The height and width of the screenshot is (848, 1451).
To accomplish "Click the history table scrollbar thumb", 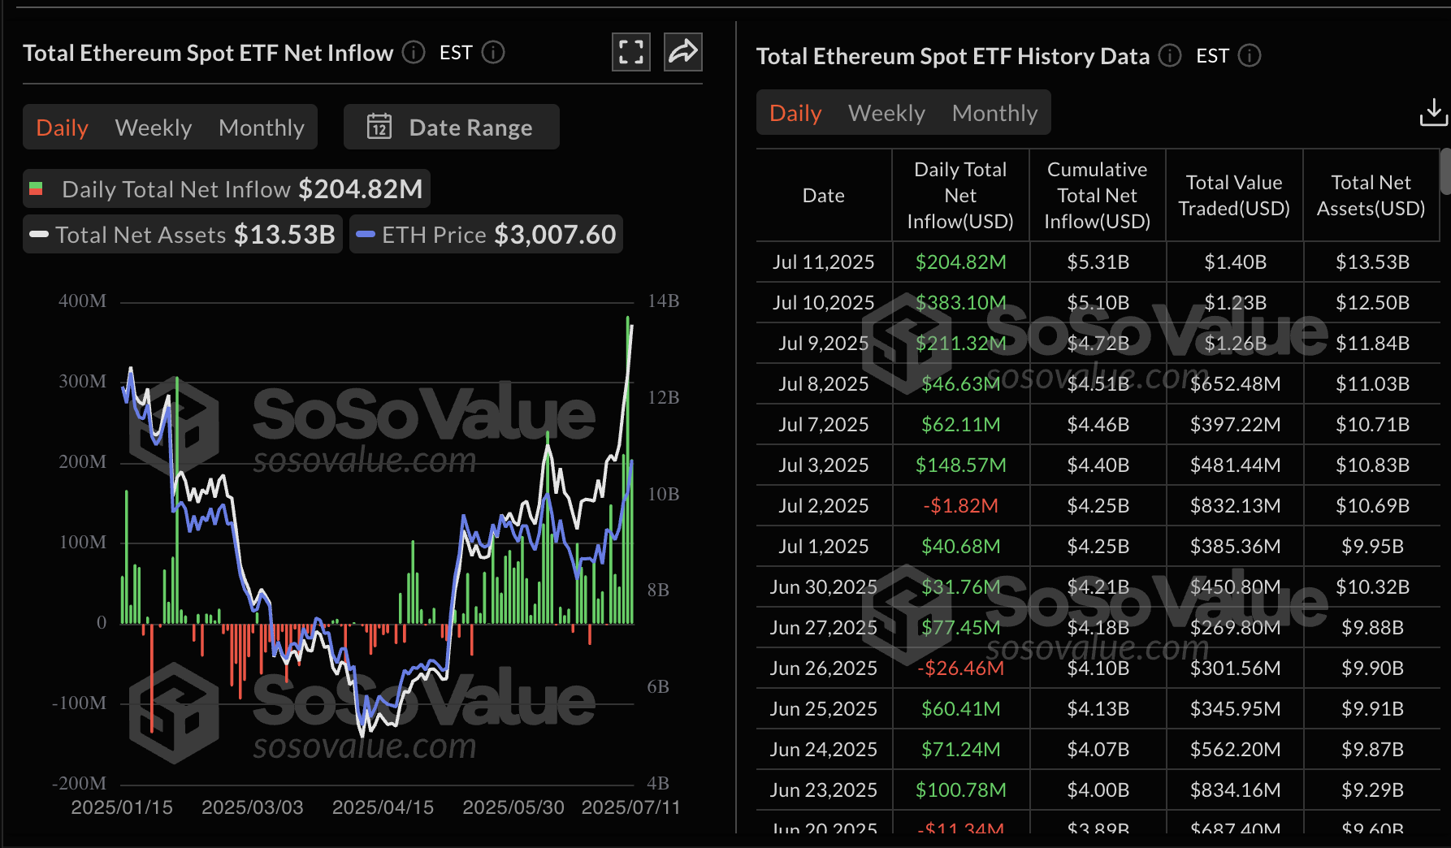I will tap(1445, 171).
